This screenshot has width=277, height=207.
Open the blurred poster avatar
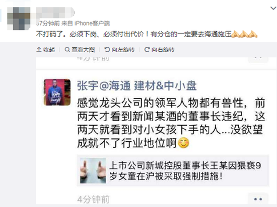[19, 19]
